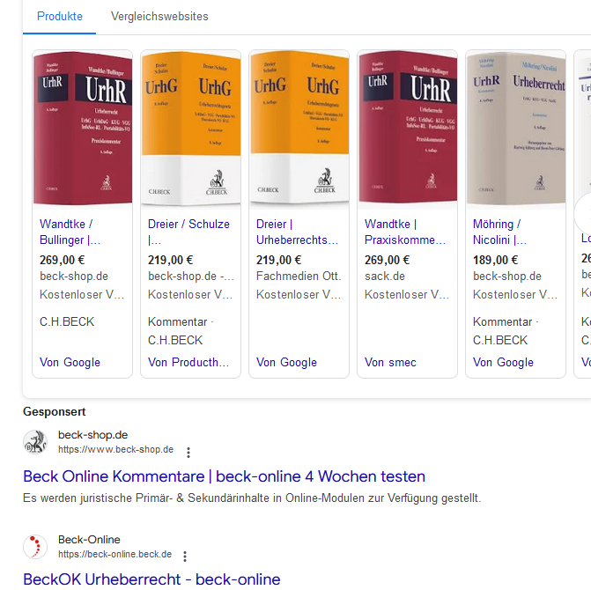Screen dimensions: 591x590
Task: Click the 'Von Producth…' seller link
Action: point(188,362)
